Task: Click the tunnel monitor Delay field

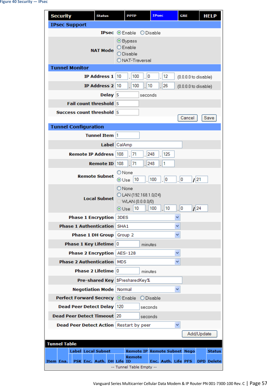Action: coord(127,95)
